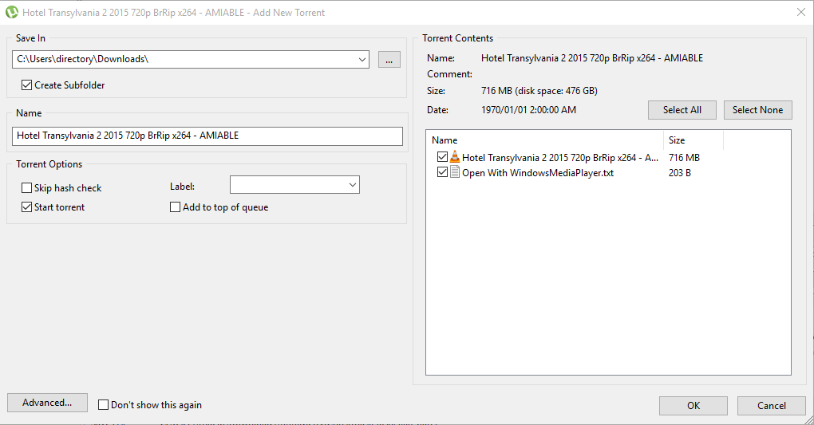
Task: Open the Advanced... settings
Action: pos(47,403)
